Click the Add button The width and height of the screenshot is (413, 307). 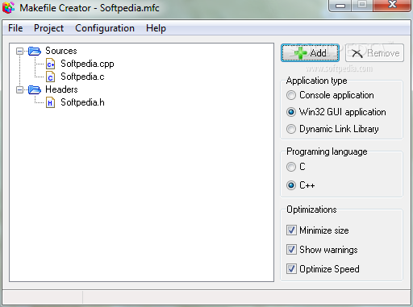click(x=310, y=53)
